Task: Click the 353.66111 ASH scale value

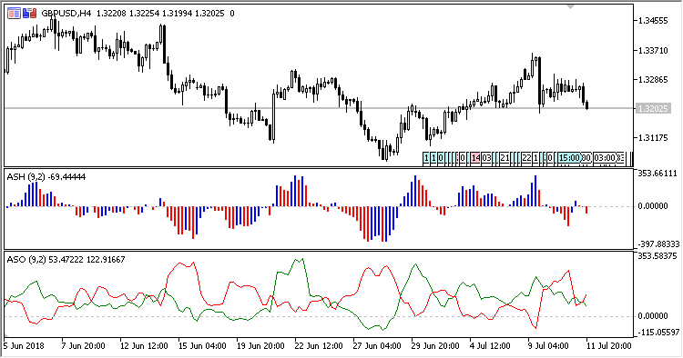Action: pos(658,174)
